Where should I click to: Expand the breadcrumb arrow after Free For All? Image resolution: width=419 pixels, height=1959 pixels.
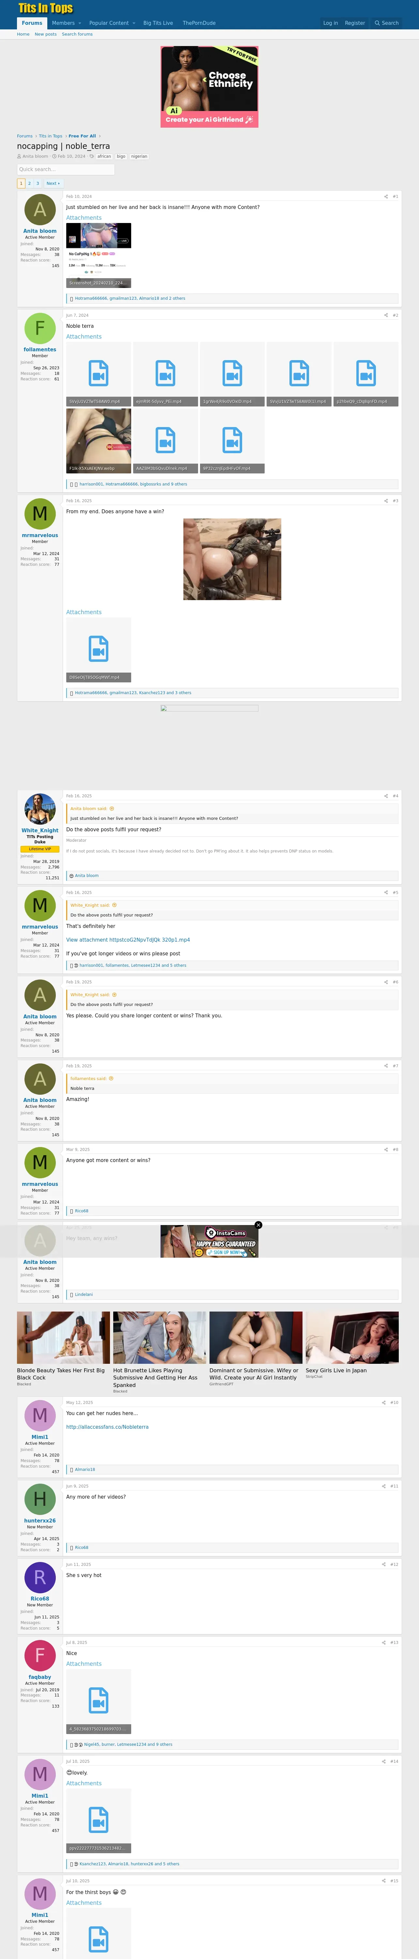click(x=100, y=136)
